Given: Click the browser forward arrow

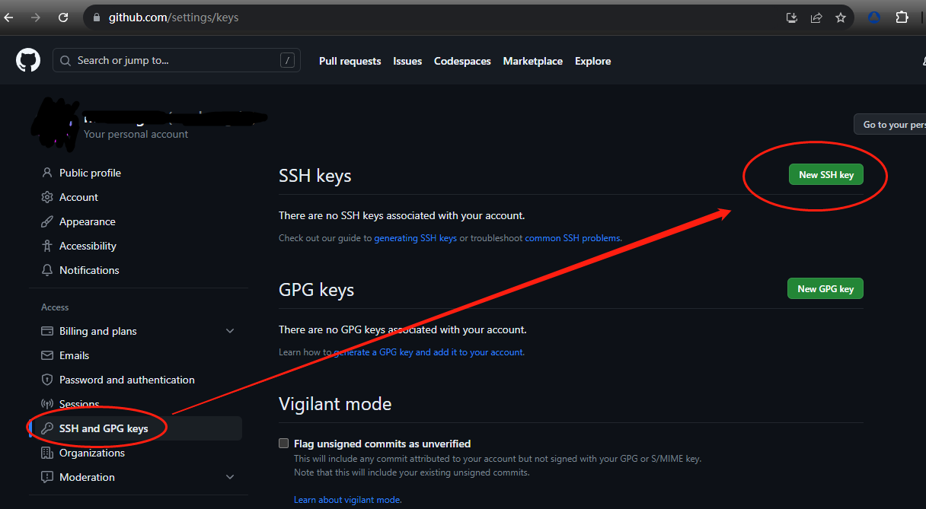Looking at the screenshot, I should (36, 17).
